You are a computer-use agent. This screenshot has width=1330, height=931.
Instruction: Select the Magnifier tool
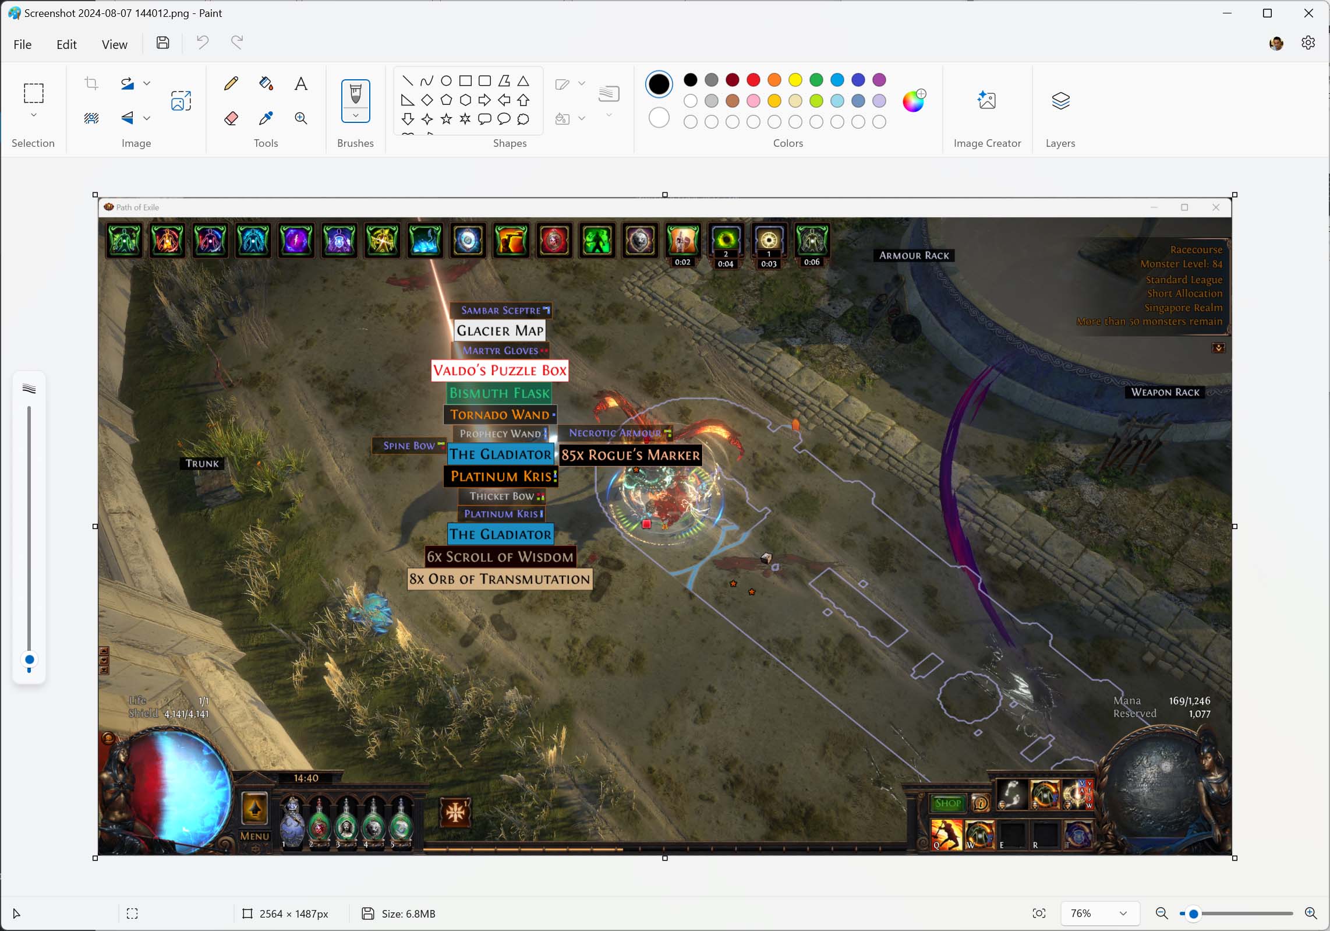[x=301, y=118]
